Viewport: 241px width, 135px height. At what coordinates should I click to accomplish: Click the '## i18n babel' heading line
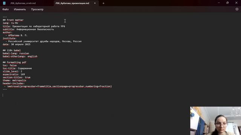pos(12,50)
